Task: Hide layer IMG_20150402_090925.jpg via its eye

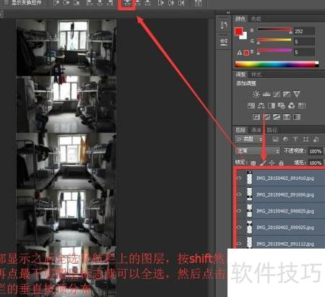Action: coord(239,227)
